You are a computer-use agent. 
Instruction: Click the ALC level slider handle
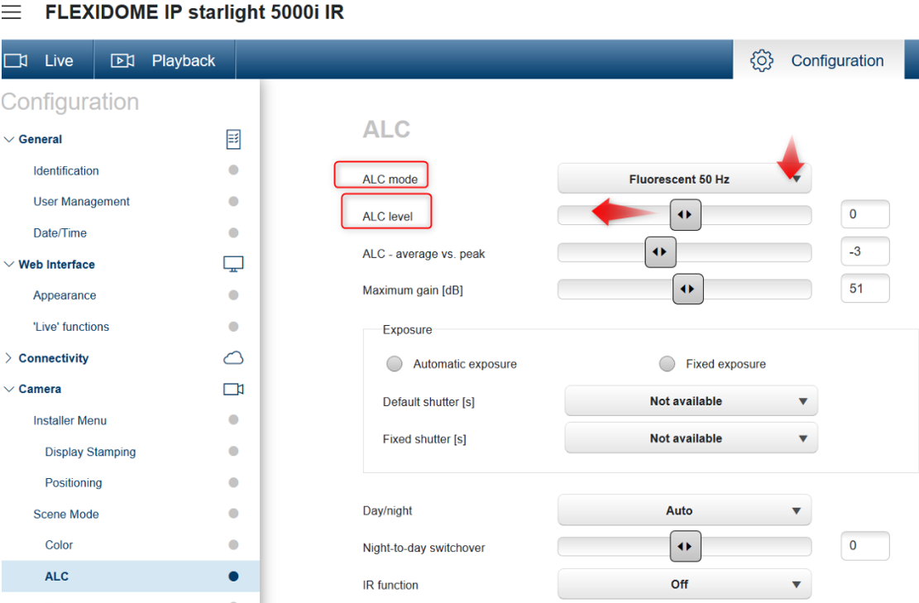coord(685,214)
